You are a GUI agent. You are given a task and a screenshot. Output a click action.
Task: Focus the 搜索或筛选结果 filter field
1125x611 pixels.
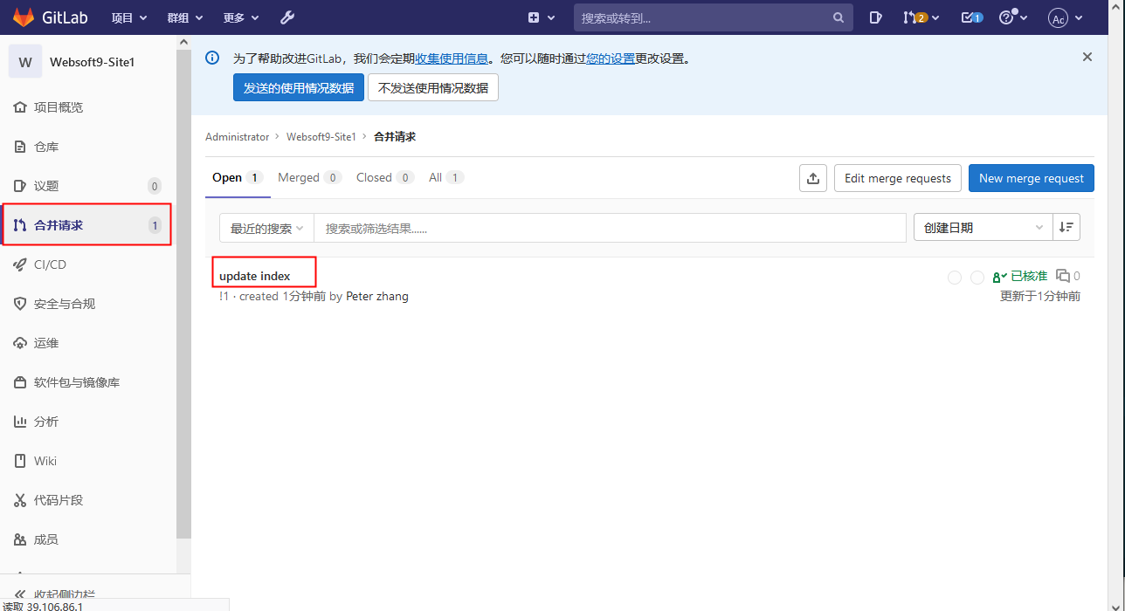point(609,228)
